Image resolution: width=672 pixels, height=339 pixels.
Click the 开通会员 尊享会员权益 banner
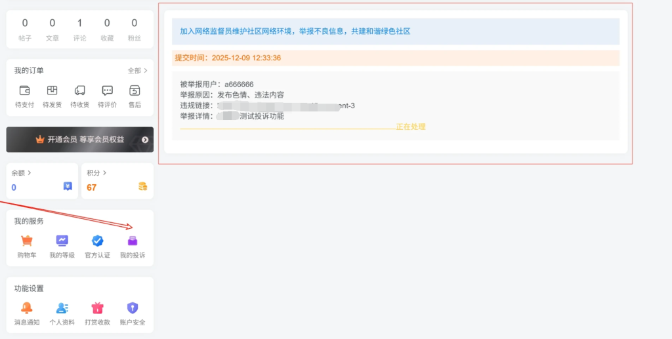[x=79, y=140]
